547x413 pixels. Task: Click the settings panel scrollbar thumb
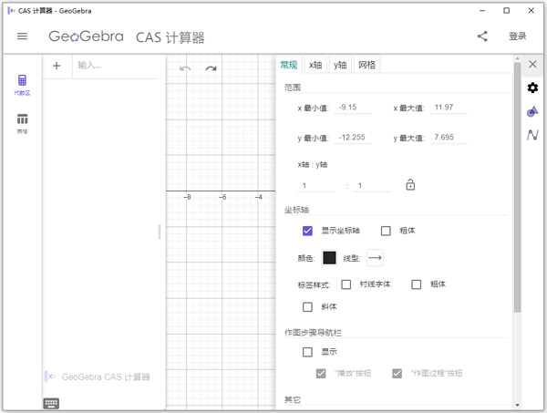[517, 187]
